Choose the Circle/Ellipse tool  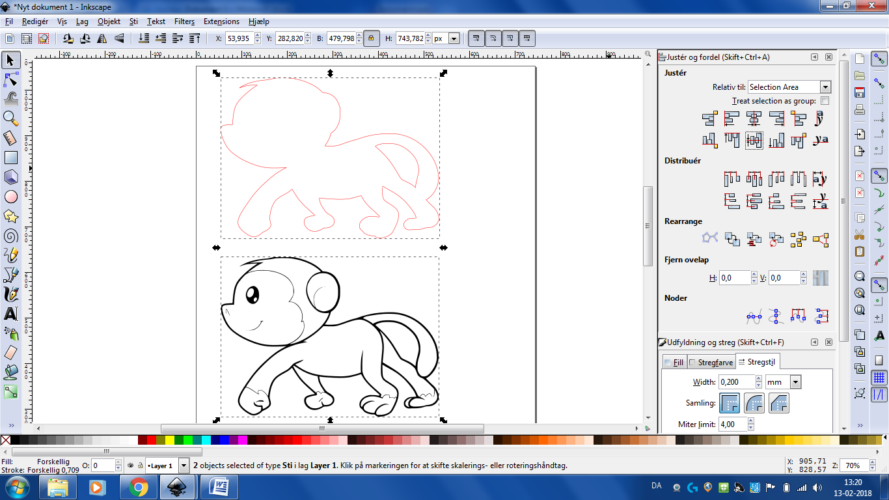11,197
